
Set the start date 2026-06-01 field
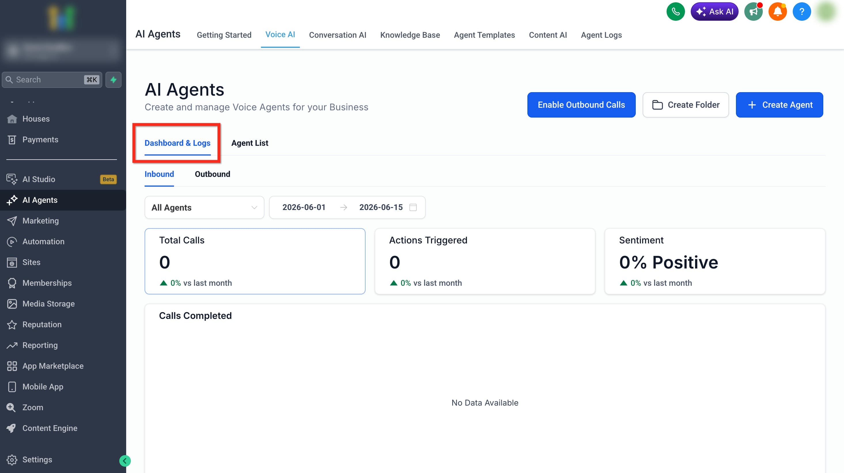click(304, 207)
